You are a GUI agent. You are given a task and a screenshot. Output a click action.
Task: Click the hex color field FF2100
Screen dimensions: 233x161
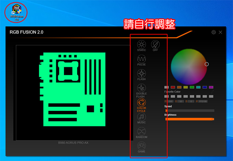tap(203, 101)
